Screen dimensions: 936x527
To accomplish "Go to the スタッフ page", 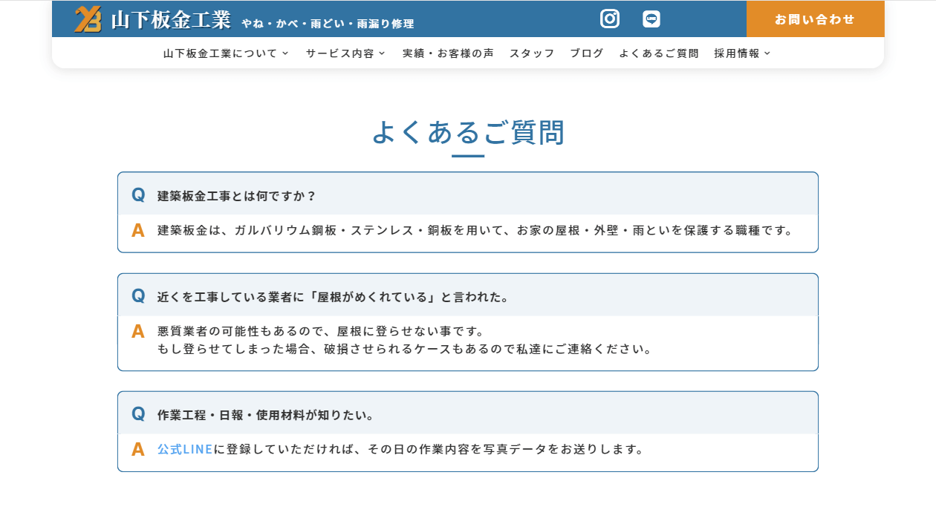I will coord(532,53).
